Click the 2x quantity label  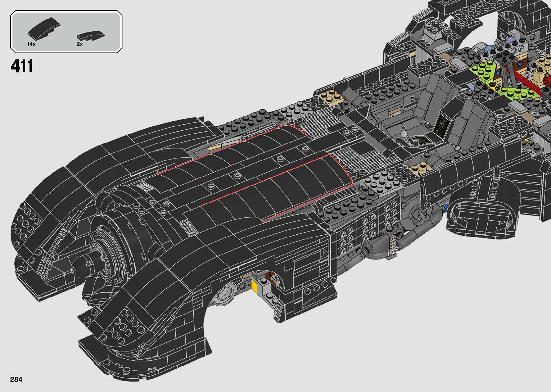[x=80, y=44]
